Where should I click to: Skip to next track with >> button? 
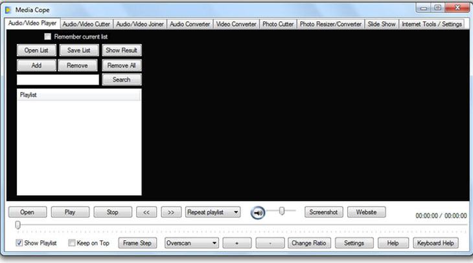point(171,212)
